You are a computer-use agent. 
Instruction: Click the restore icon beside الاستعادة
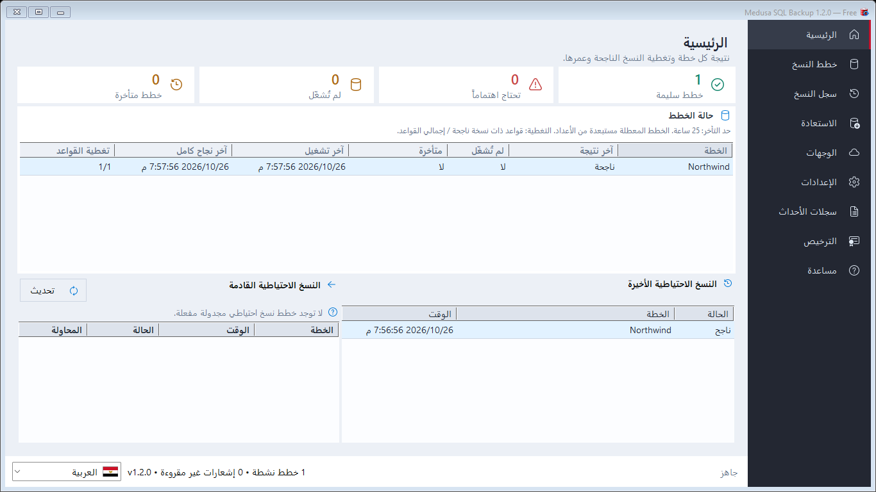854,123
